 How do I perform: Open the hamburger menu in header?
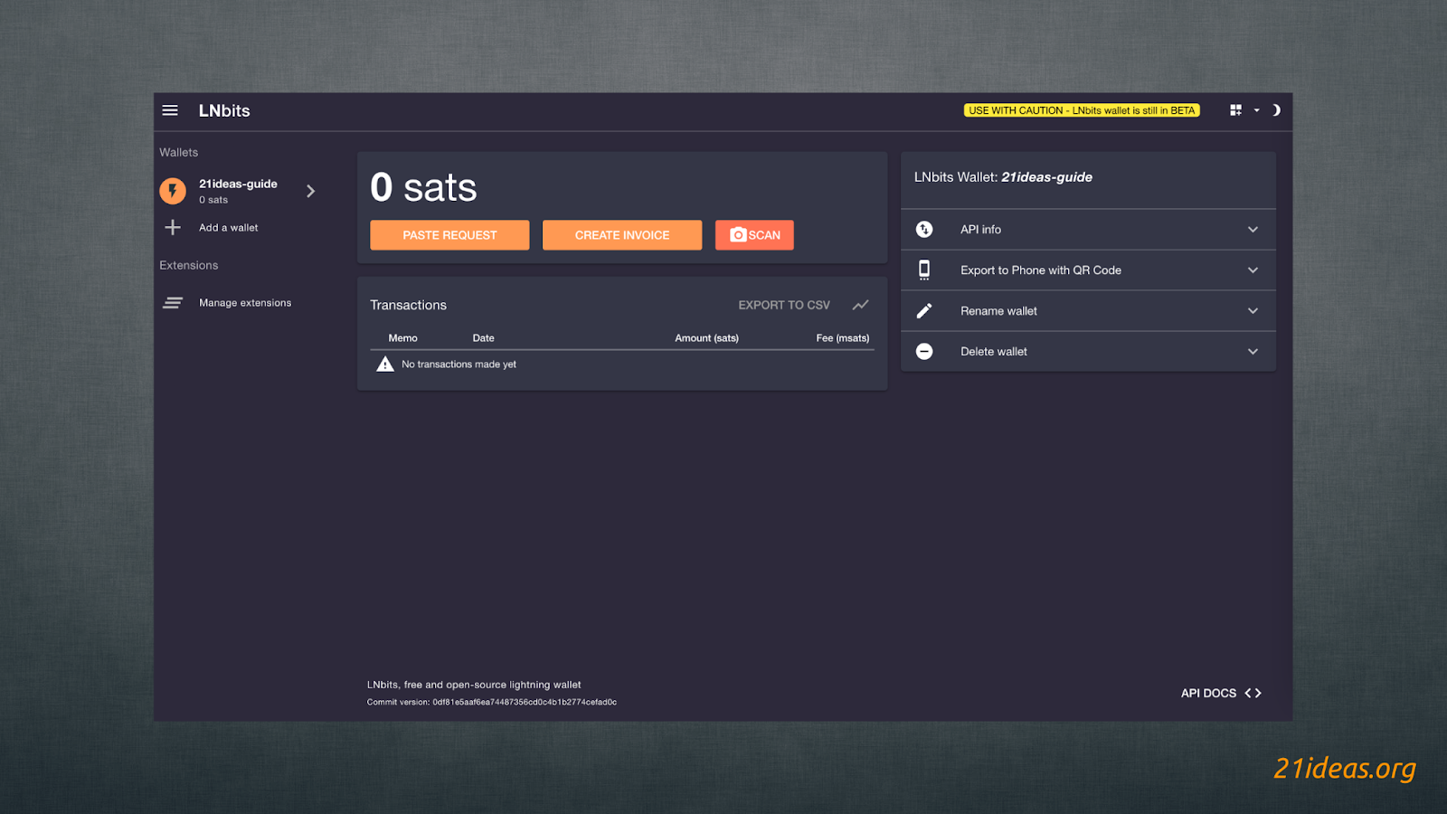click(170, 110)
